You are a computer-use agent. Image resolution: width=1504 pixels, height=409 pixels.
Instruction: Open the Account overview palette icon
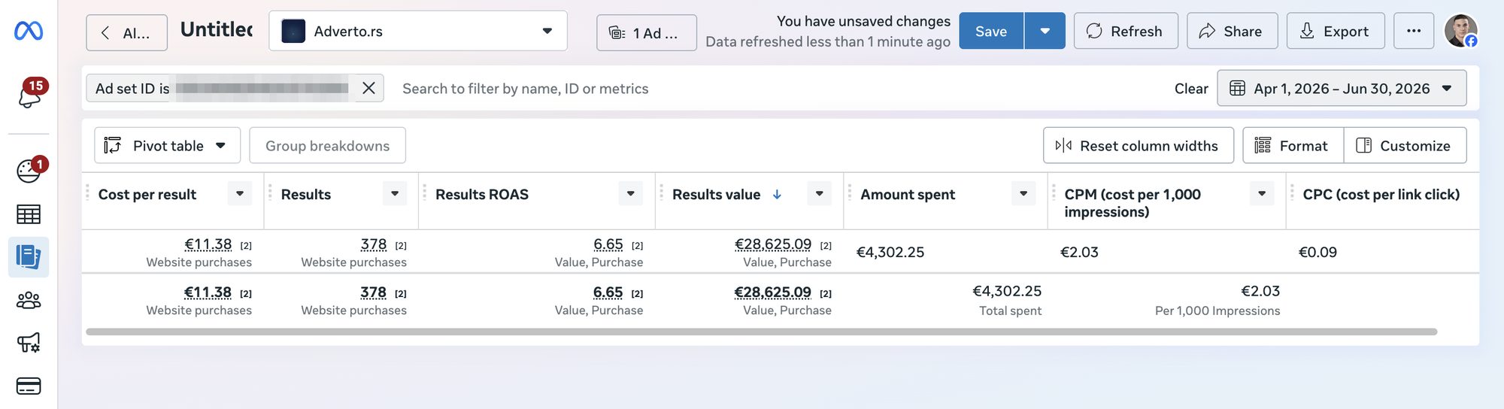(x=30, y=170)
